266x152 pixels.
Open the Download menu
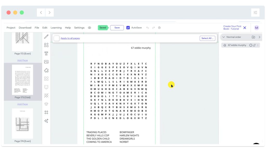25,28
